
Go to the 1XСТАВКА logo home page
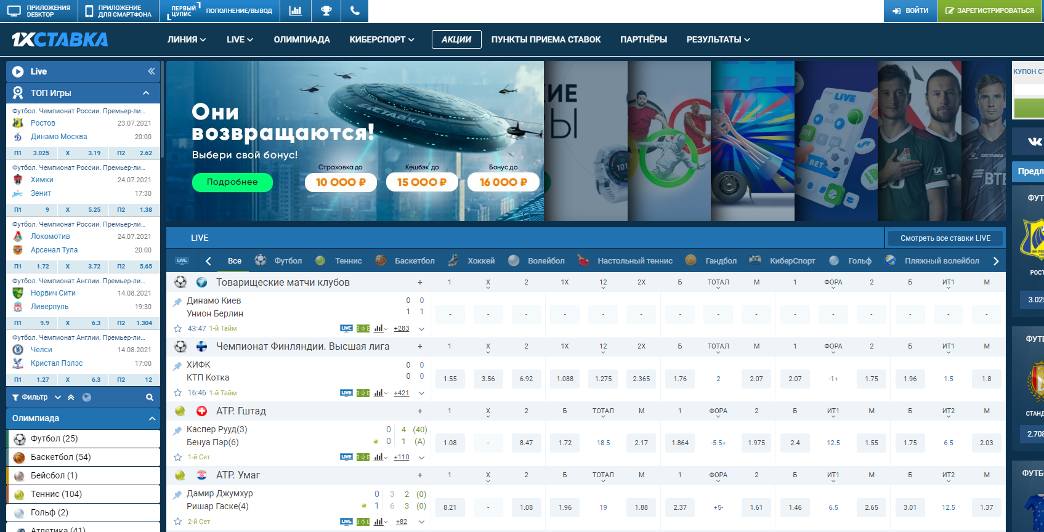(60, 39)
